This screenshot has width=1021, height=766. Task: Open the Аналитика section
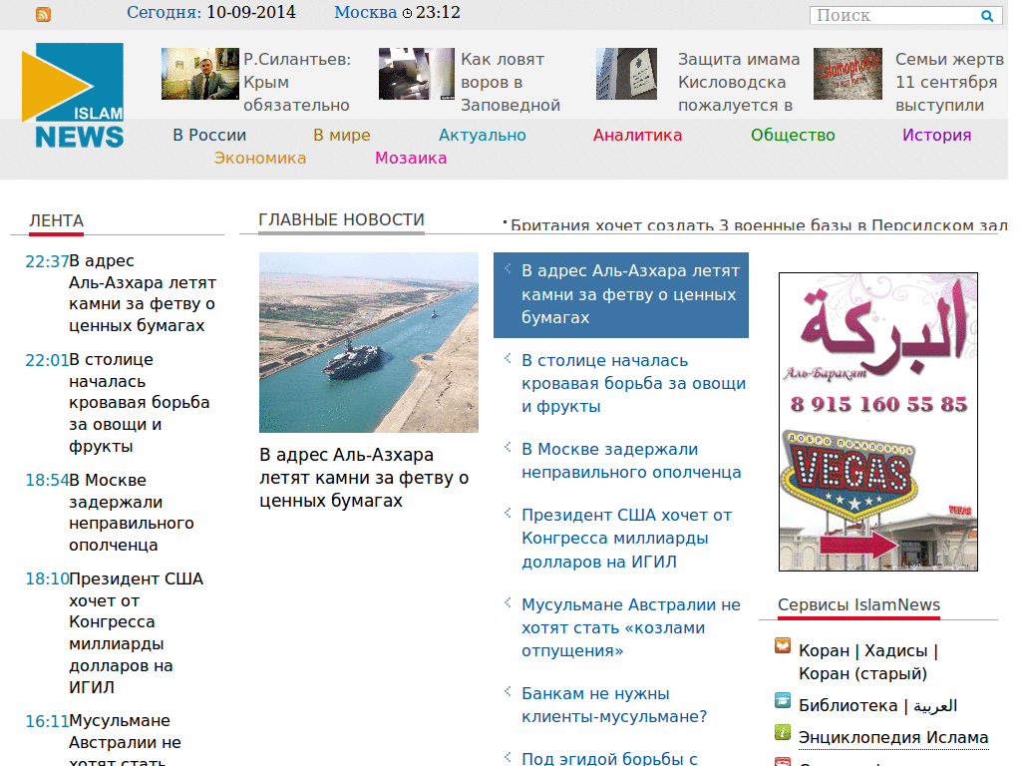coord(637,134)
